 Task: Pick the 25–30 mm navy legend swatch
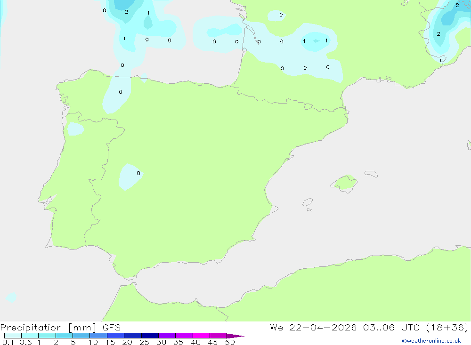[150, 336]
